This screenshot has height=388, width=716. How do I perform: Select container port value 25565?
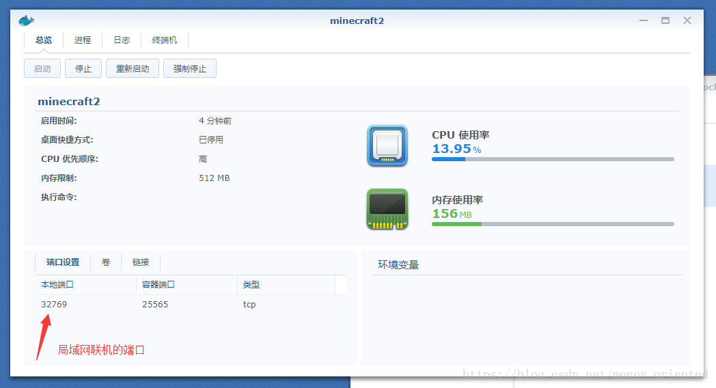pyautogui.click(x=155, y=305)
